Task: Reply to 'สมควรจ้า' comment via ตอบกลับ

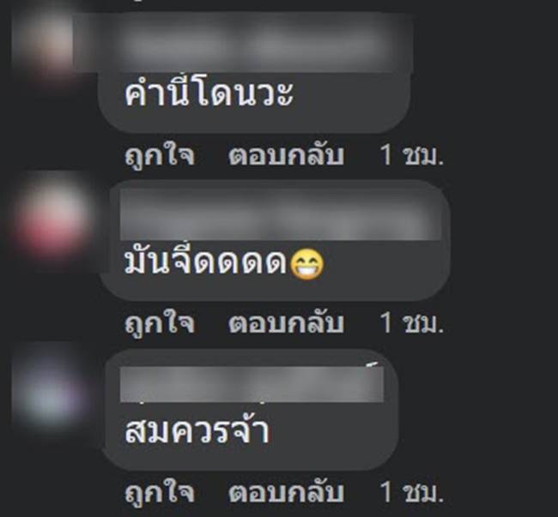Action: coord(287,492)
